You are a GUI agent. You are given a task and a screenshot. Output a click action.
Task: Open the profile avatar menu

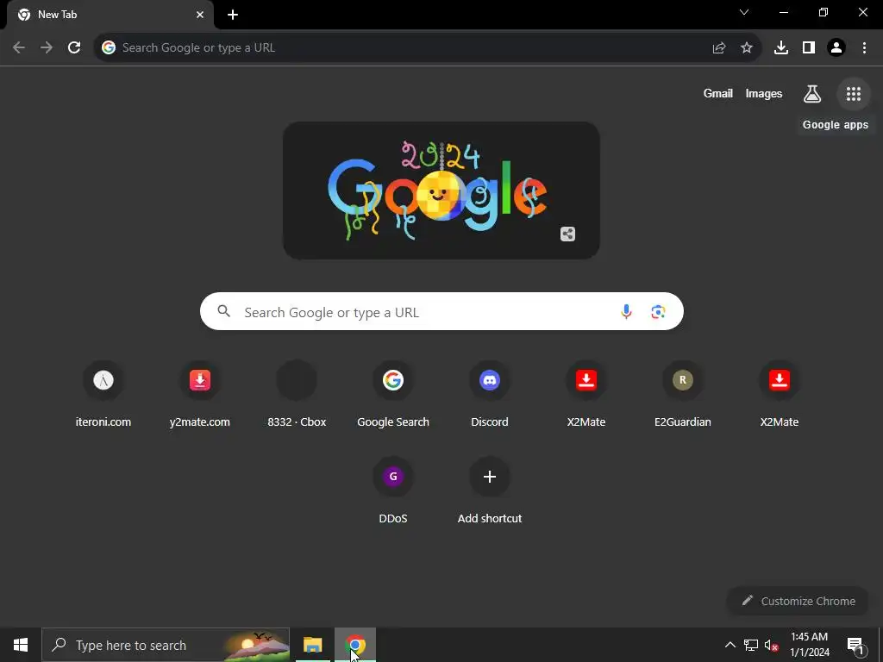[x=836, y=48]
